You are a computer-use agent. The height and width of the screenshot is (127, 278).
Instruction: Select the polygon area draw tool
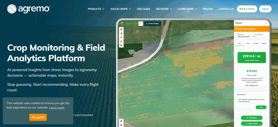click(121, 37)
